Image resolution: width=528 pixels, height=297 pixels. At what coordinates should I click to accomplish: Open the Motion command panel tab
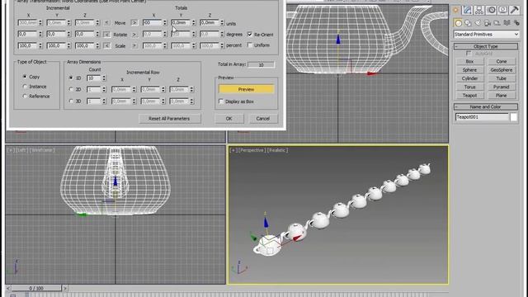pyautogui.click(x=492, y=10)
